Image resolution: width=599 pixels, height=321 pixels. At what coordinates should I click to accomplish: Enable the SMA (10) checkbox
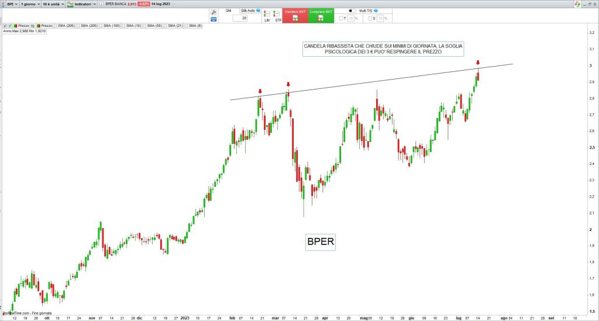click(x=123, y=26)
